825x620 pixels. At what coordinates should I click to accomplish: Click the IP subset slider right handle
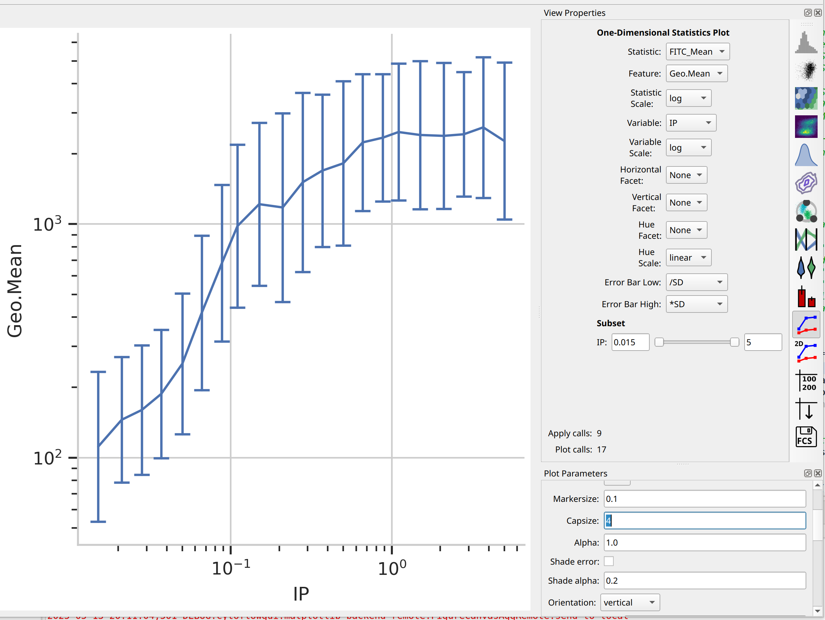(x=734, y=342)
